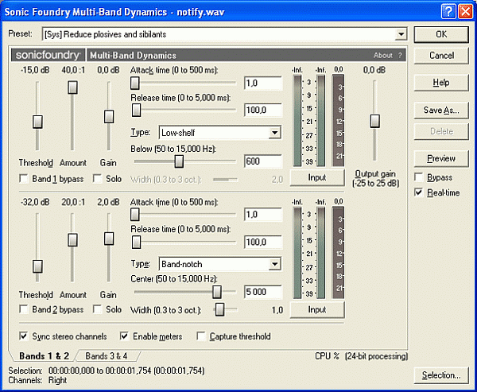477x392 pixels.
Task: Click the Band 1 Attack time value field
Action: click(x=263, y=83)
